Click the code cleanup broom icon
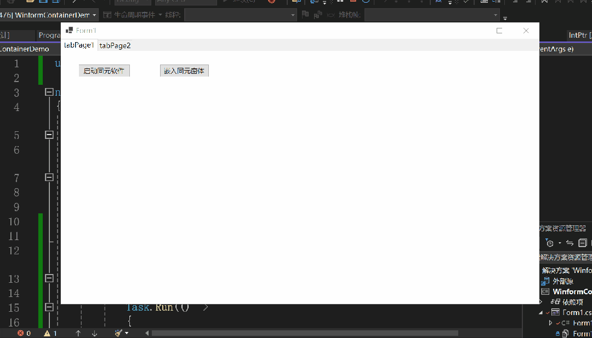This screenshot has width=592, height=338. coord(118,333)
